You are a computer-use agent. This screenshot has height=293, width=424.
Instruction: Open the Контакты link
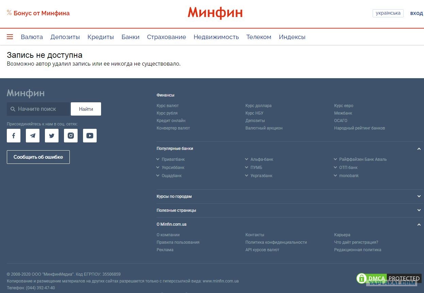255,235
